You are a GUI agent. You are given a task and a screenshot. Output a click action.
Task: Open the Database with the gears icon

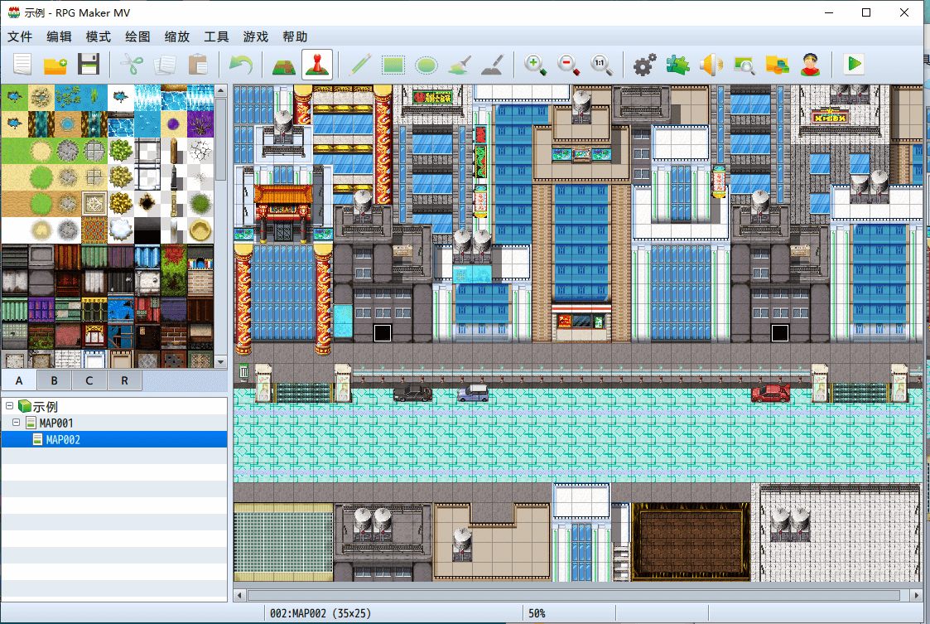pos(645,64)
